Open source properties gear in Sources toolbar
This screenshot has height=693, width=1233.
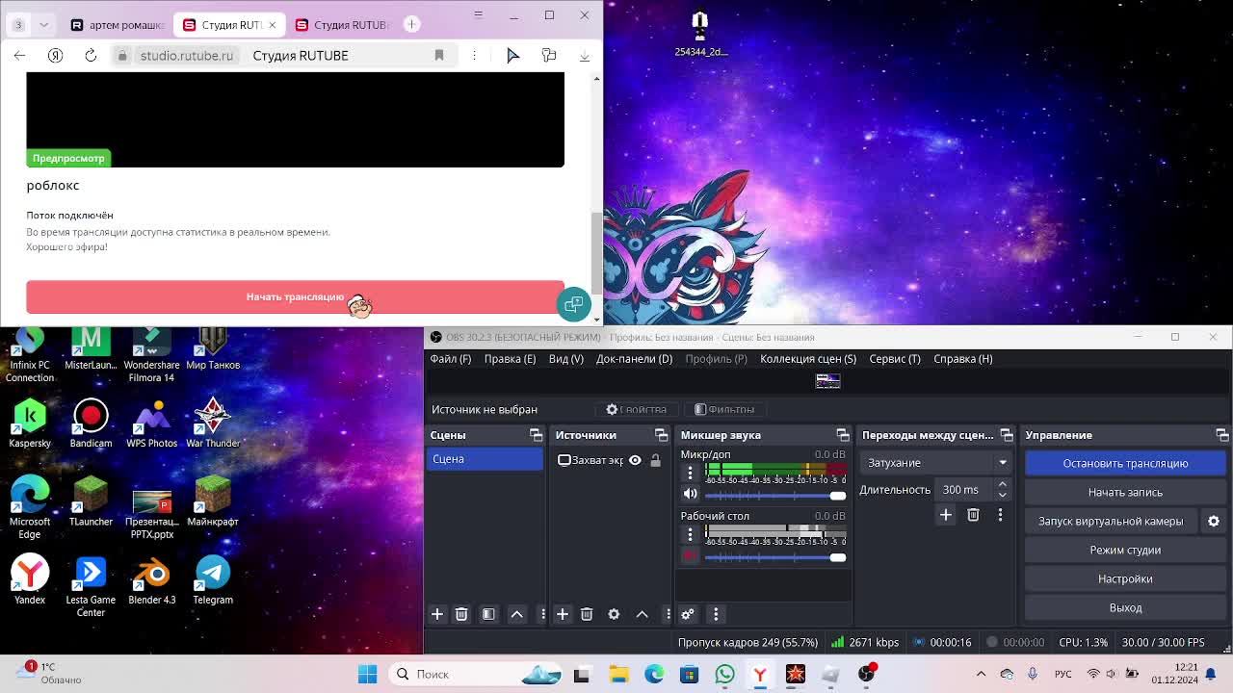614,614
